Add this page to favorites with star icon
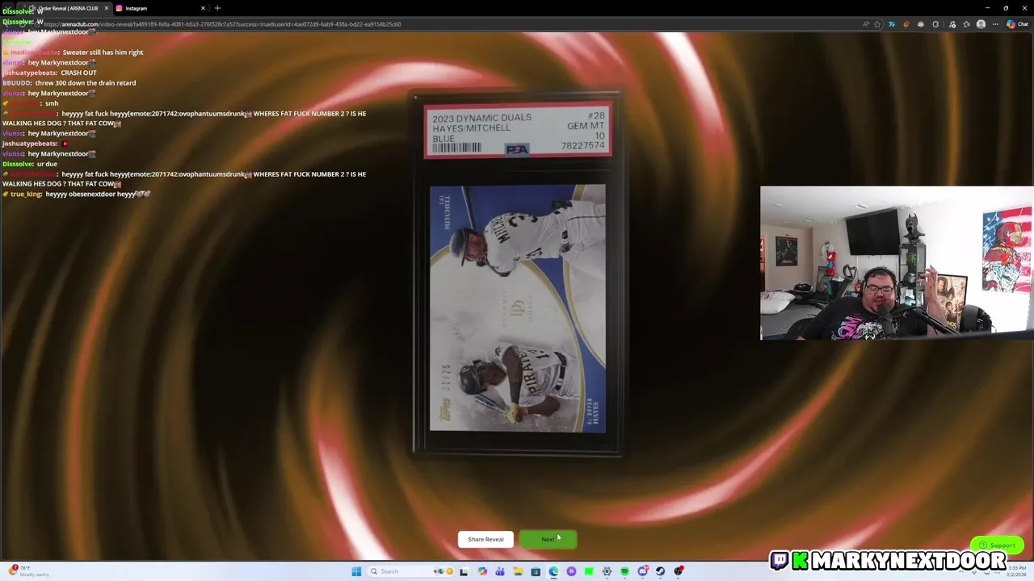Image resolution: width=1034 pixels, height=581 pixels. point(877,24)
